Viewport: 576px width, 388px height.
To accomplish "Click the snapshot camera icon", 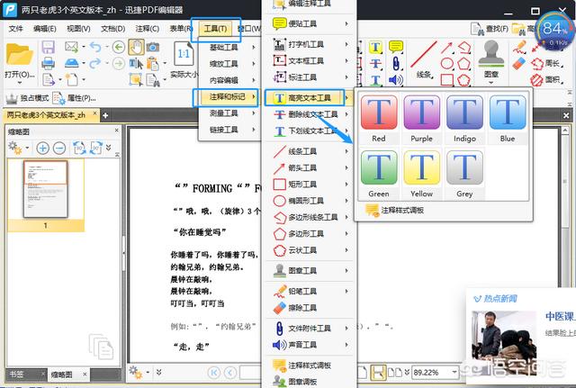I will click(153, 47).
